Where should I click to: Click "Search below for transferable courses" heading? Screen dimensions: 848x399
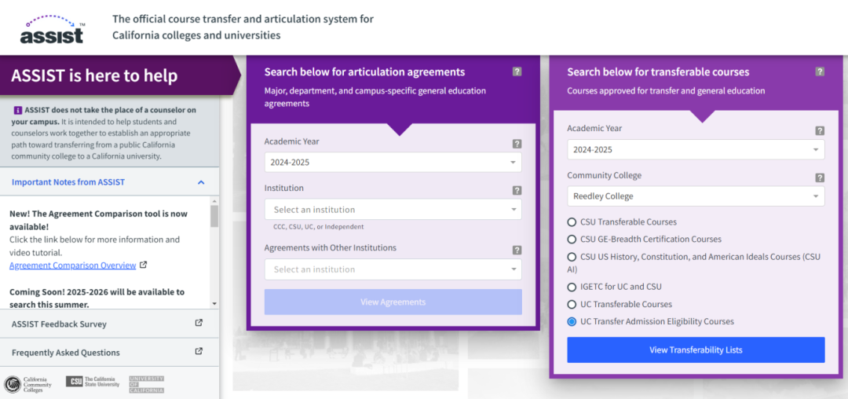click(658, 72)
